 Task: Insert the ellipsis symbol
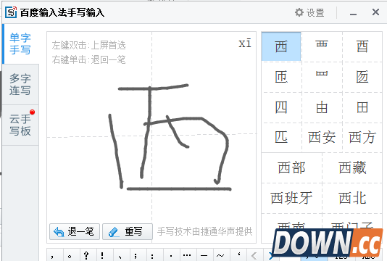(188, 255)
